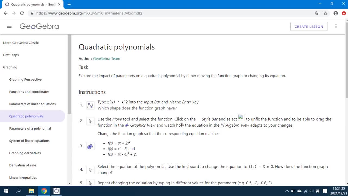
Task: Open Parameters of a polynomial item
Action: click(30, 128)
